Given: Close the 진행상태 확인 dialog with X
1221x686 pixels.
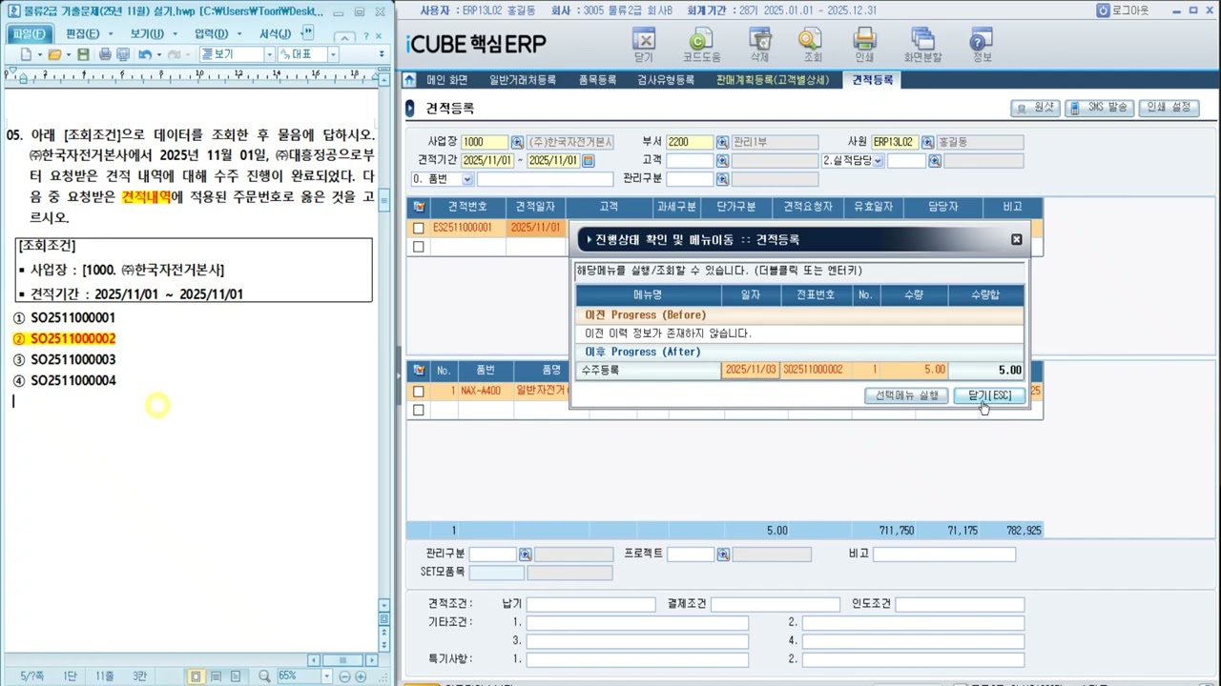Looking at the screenshot, I should click(1016, 239).
